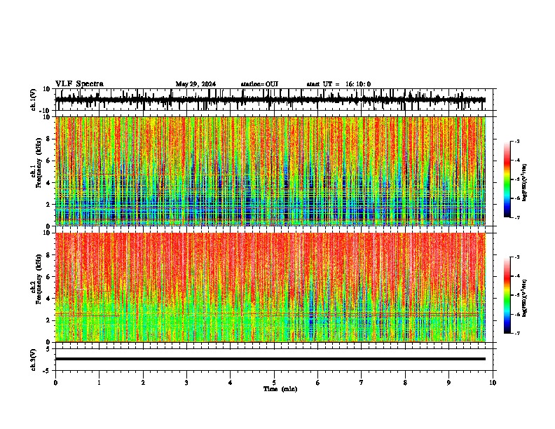Viewport: 555px width, 429px height.
Task: Click the "8" kHz tick of the ch.1 spectrogram
Action: pos(48,139)
